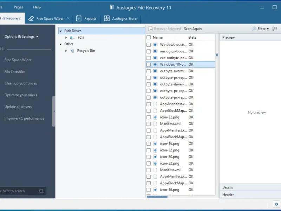Click the search magnifier icon in sidebar
Viewport: 281px width, 211px height.
41,191
